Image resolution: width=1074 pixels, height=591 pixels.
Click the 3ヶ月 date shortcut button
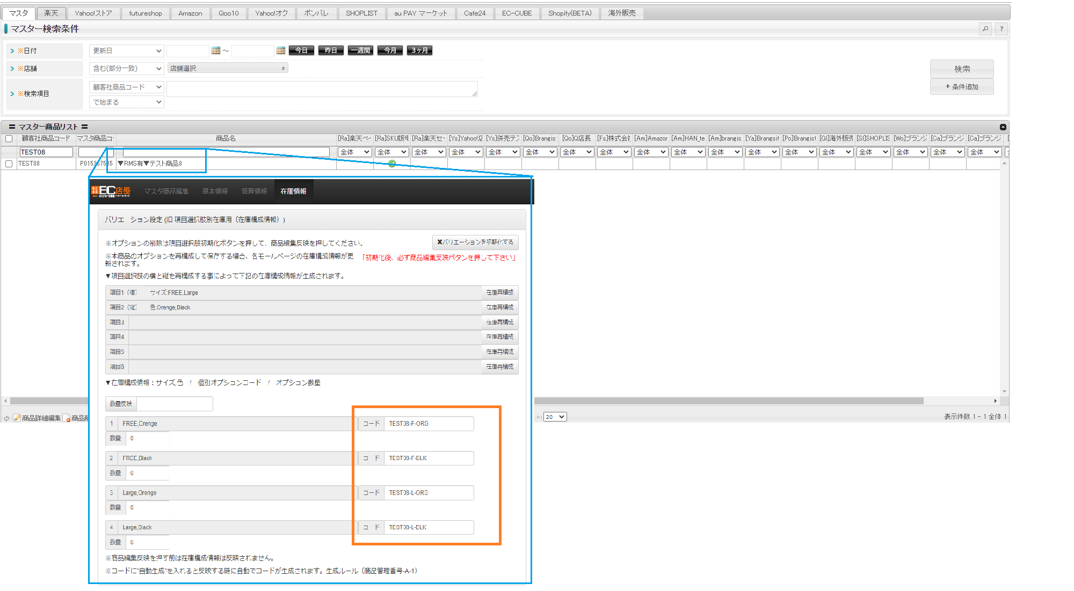pyautogui.click(x=419, y=50)
